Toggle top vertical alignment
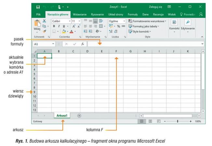The image size is (212, 146). [86, 21]
